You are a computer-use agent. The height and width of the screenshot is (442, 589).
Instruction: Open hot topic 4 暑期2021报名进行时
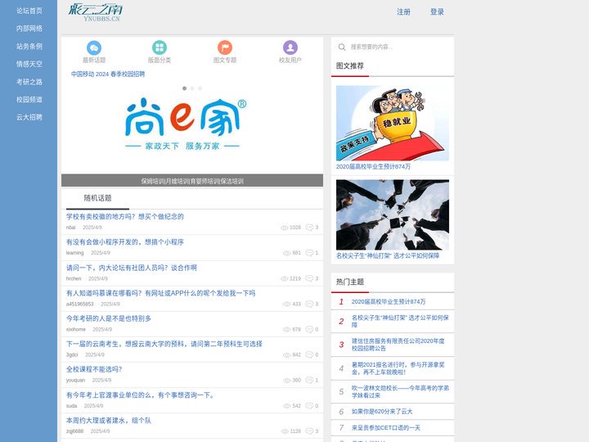pos(398,368)
